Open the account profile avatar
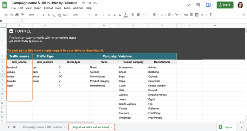Image resolution: width=247 pixels, height=131 pixels. coord(241,5)
